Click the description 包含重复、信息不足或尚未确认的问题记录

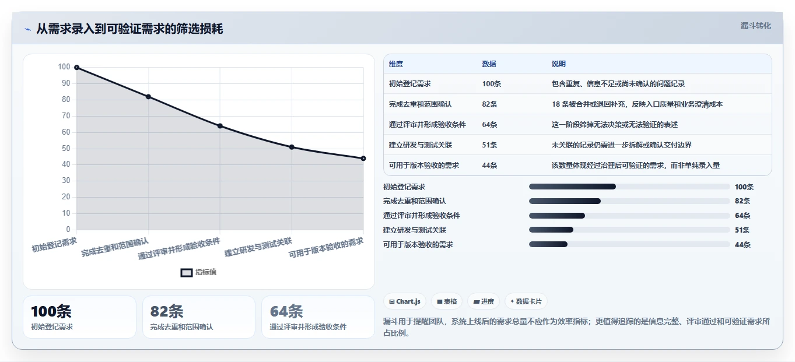click(619, 84)
